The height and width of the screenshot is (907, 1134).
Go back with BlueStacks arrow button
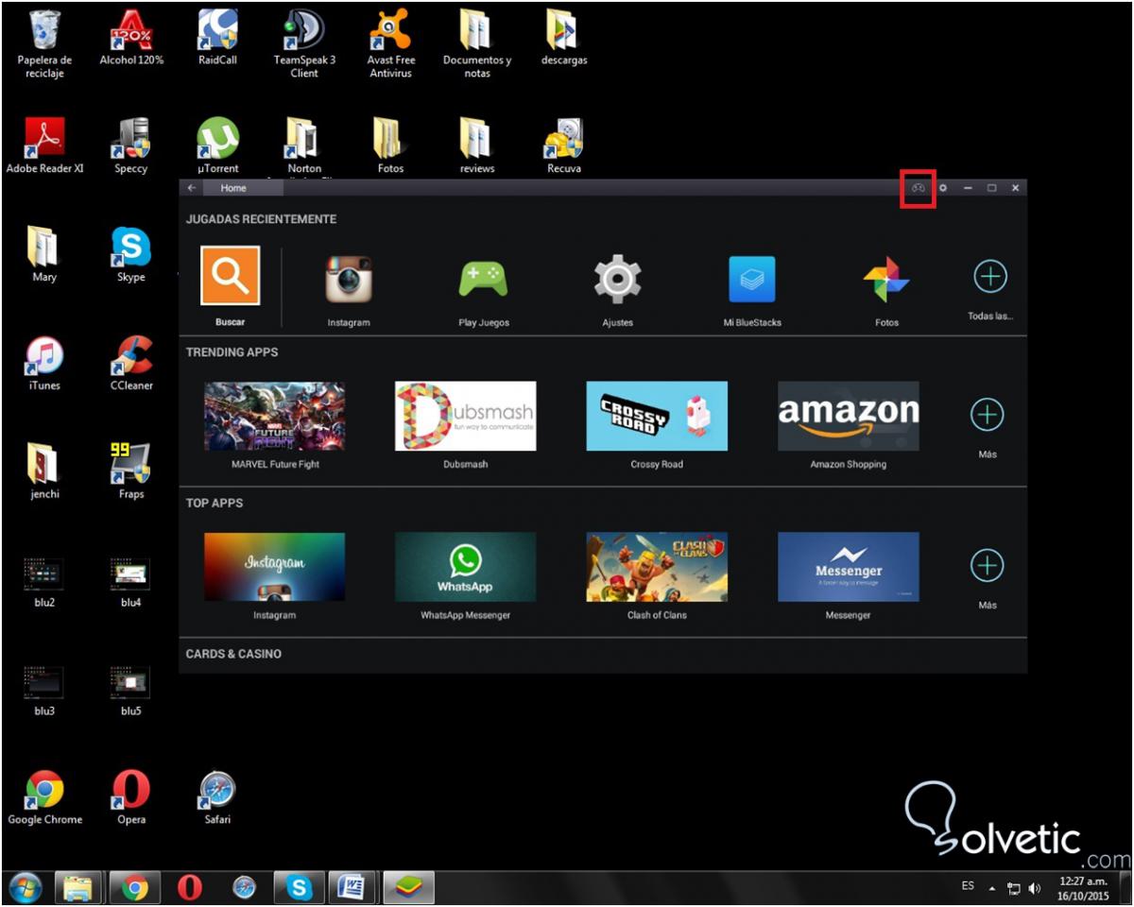[x=192, y=188]
